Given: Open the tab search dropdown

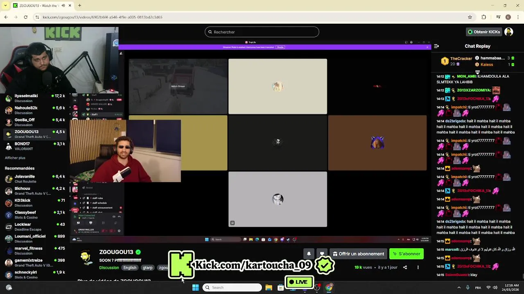Looking at the screenshot, I should pos(5,6).
